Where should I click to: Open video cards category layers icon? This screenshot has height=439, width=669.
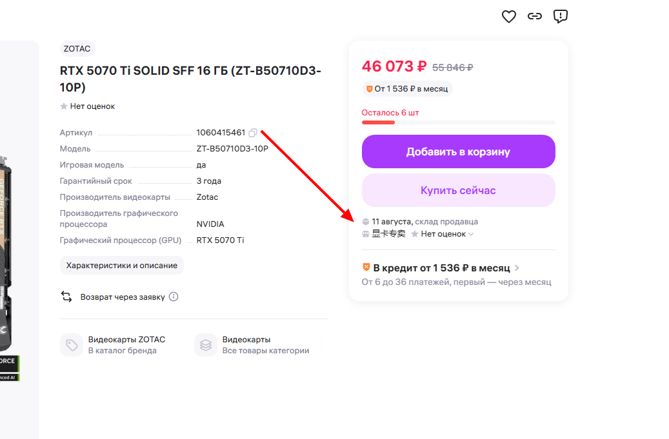[x=206, y=345]
